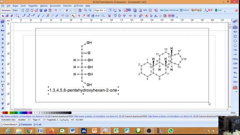The width and height of the screenshot is (240, 135).
Task: Click the PubChem search icon
Action: pyautogui.click(x=164, y=10)
